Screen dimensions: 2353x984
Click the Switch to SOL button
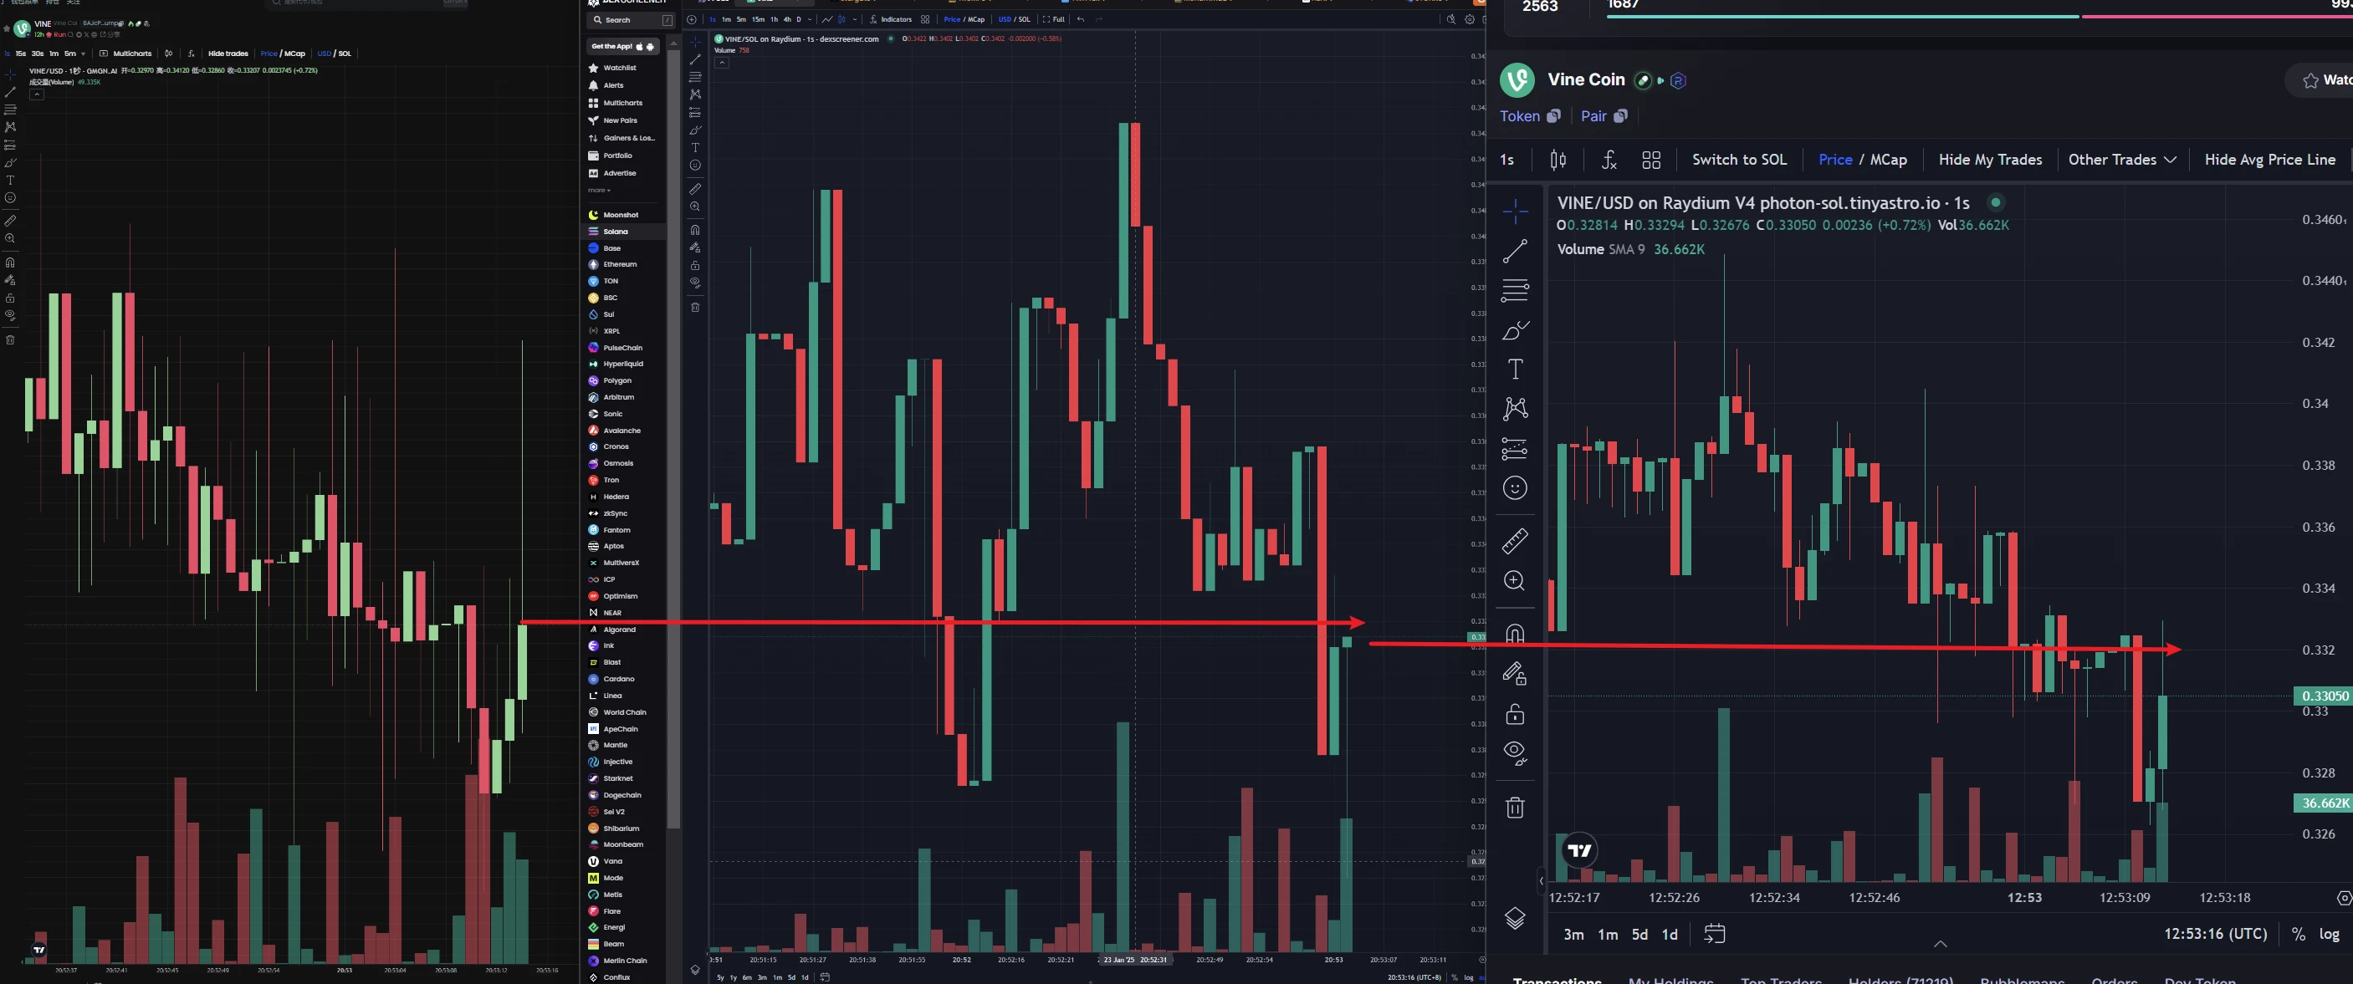1738,160
